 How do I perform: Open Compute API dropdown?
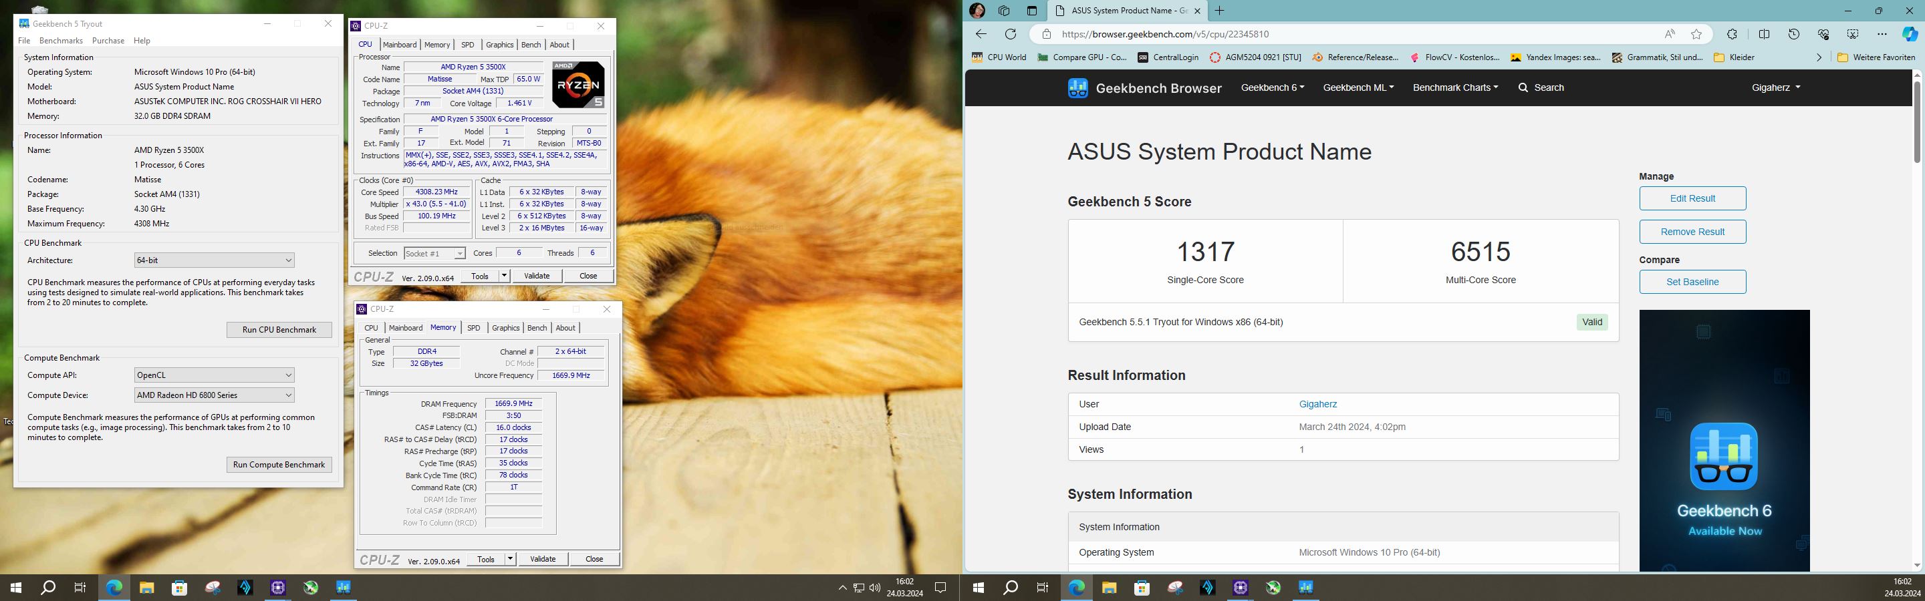point(214,375)
